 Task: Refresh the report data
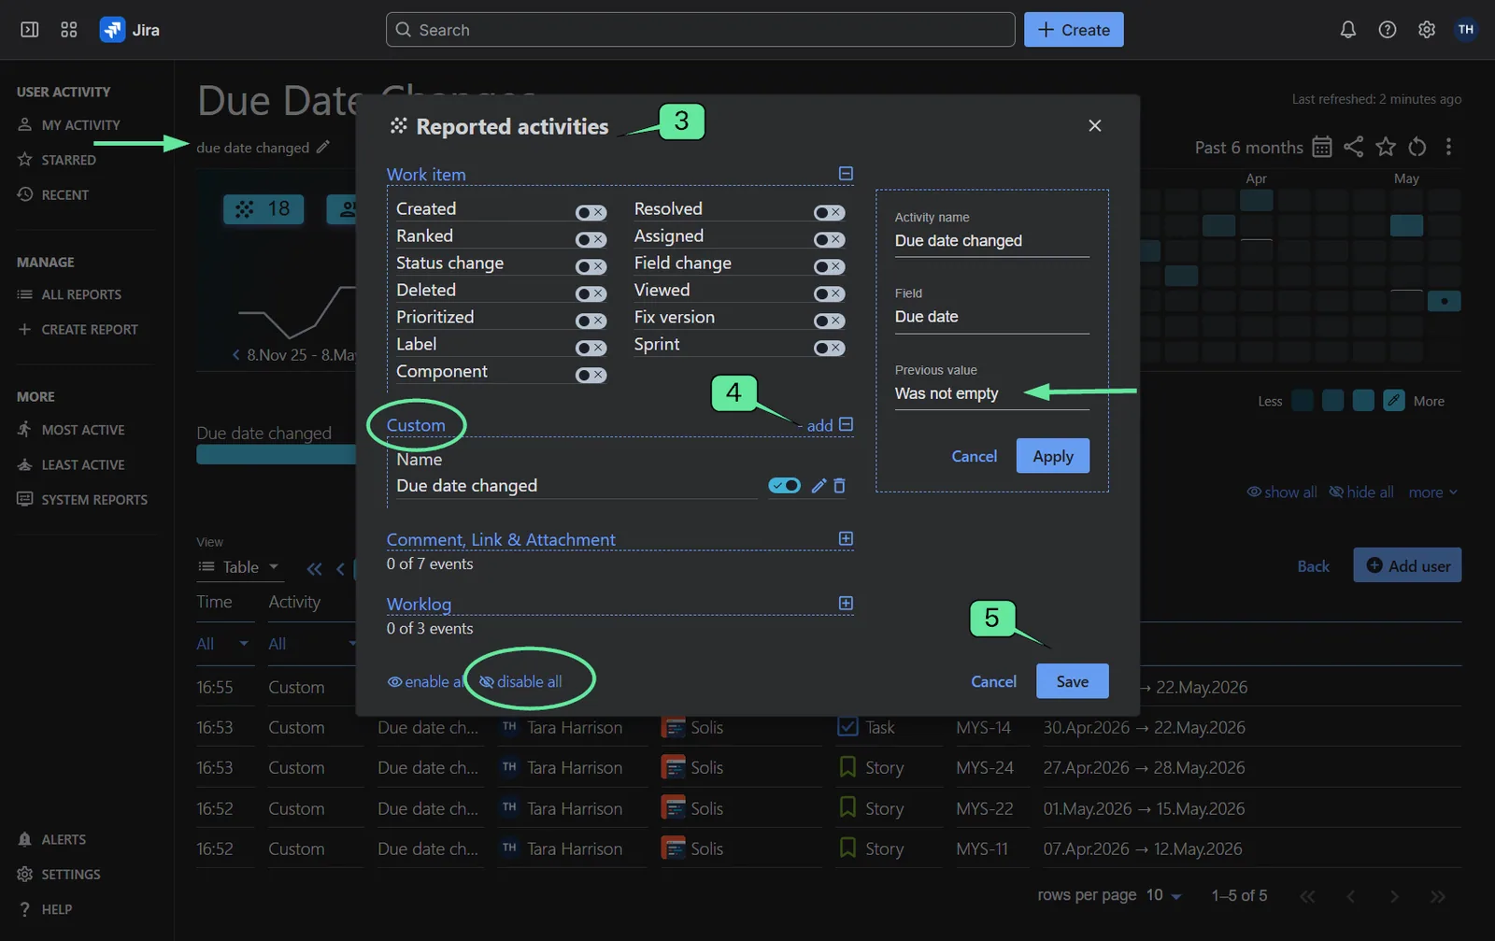coord(1417,147)
